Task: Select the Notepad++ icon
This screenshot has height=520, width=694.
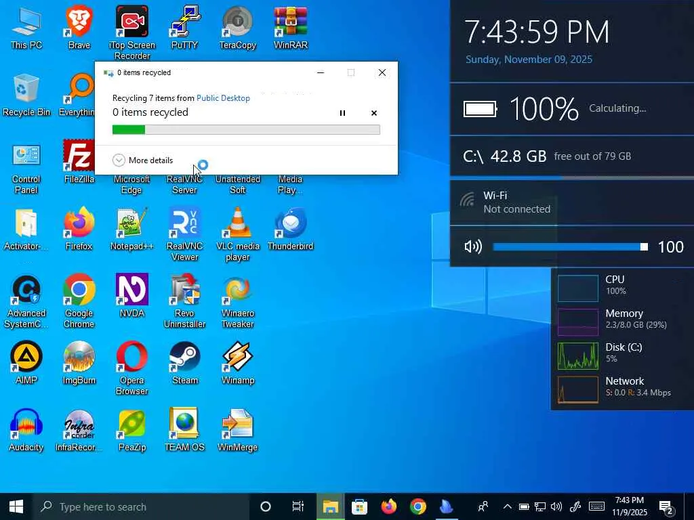Action: coord(132,229)
